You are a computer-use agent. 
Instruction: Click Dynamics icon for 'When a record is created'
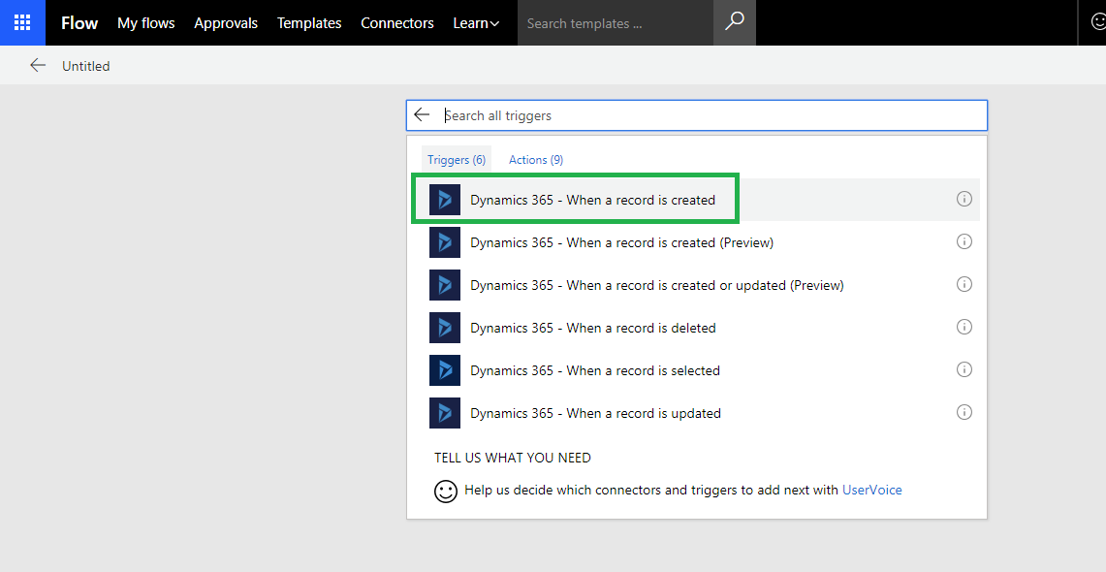pyautogui.click(x=445, y=200)
